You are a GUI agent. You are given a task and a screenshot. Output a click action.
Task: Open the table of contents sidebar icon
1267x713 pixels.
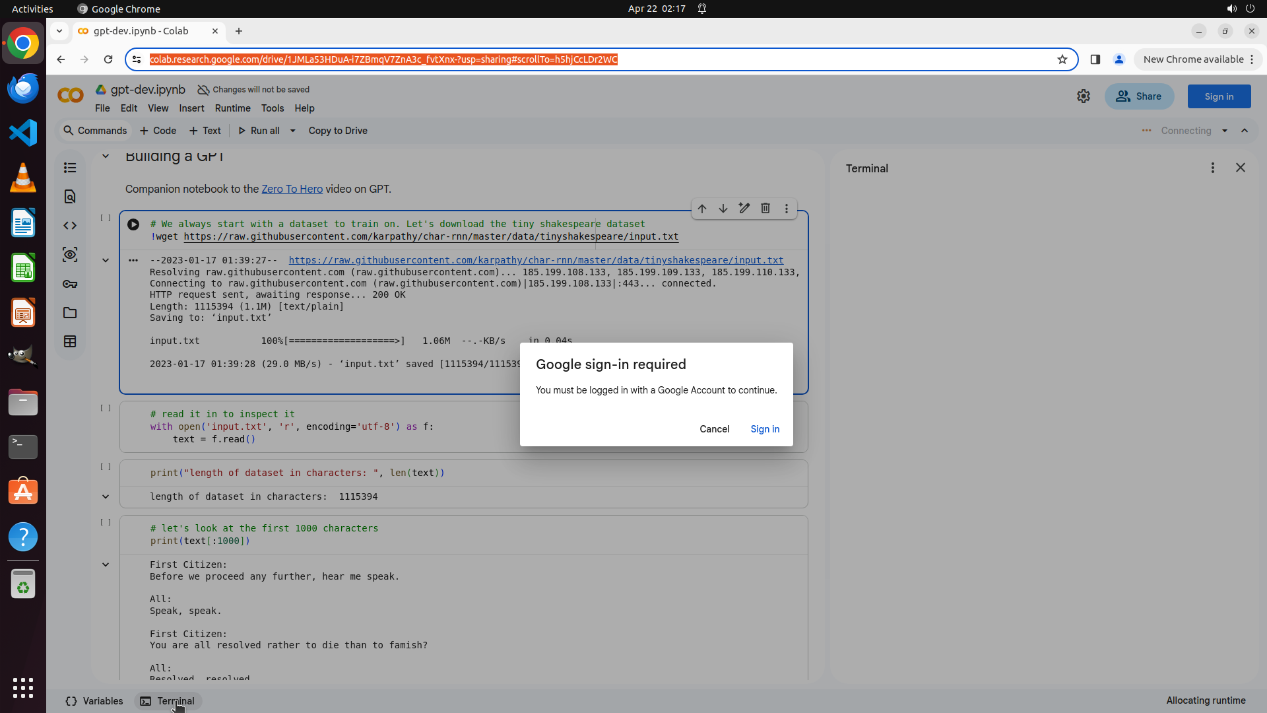(70, 168)
